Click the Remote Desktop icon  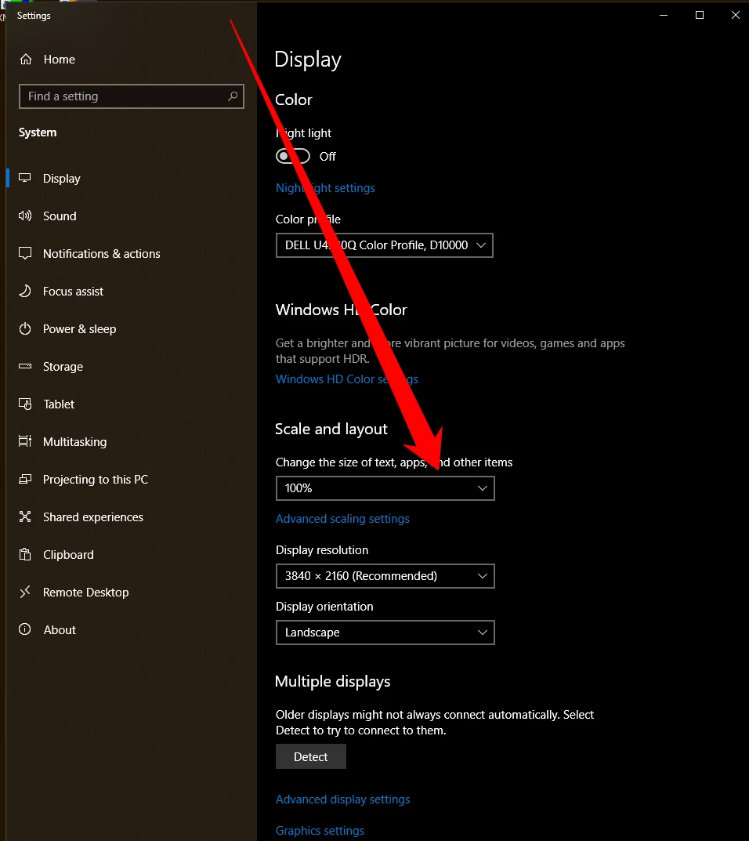pyautogui.click(x=24, y=592)
